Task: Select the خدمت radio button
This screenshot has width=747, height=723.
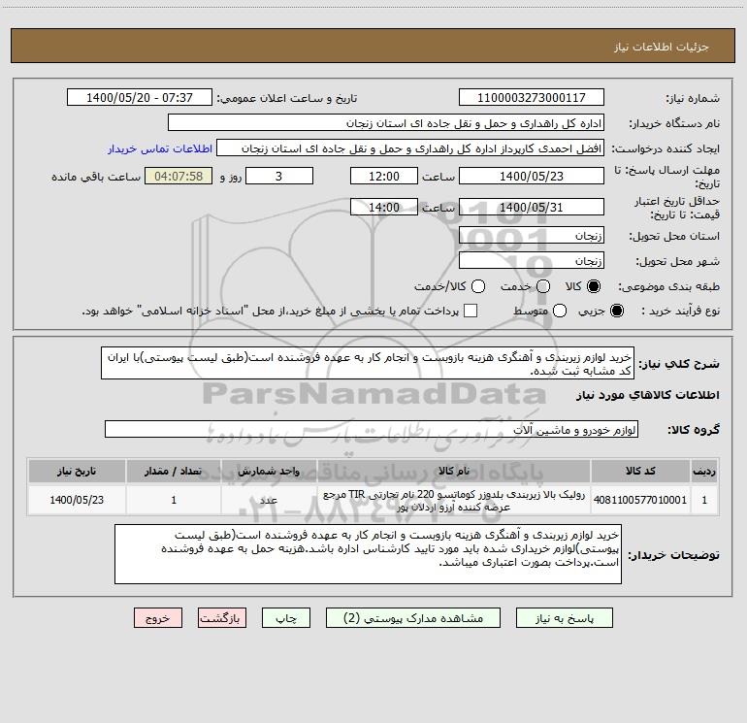Action: 543,286
